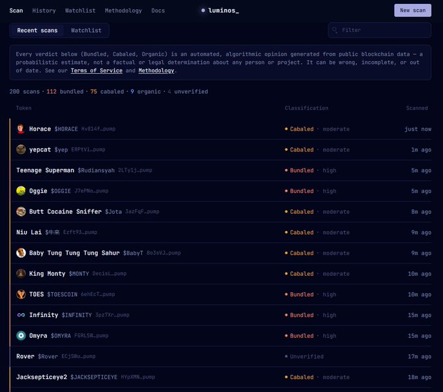
Task: Click the $HORACE ticker symbol
Action: click(66, 129)
